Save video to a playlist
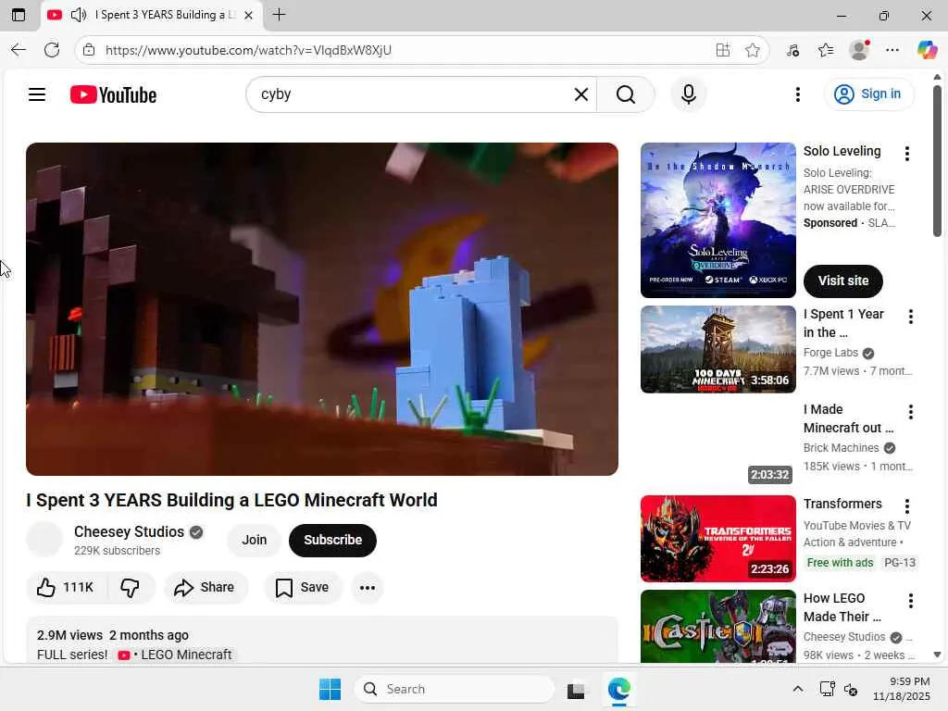The width and height of the screenshot is (948, 711). click(x=303, y=587)
